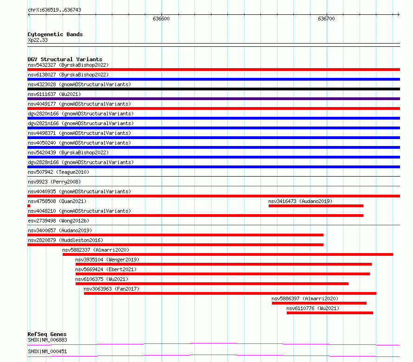This screenshot has width=413, height=362.
Task: Click the magenta SHOX|NM_000451 gene line
Action: [213, 356]
